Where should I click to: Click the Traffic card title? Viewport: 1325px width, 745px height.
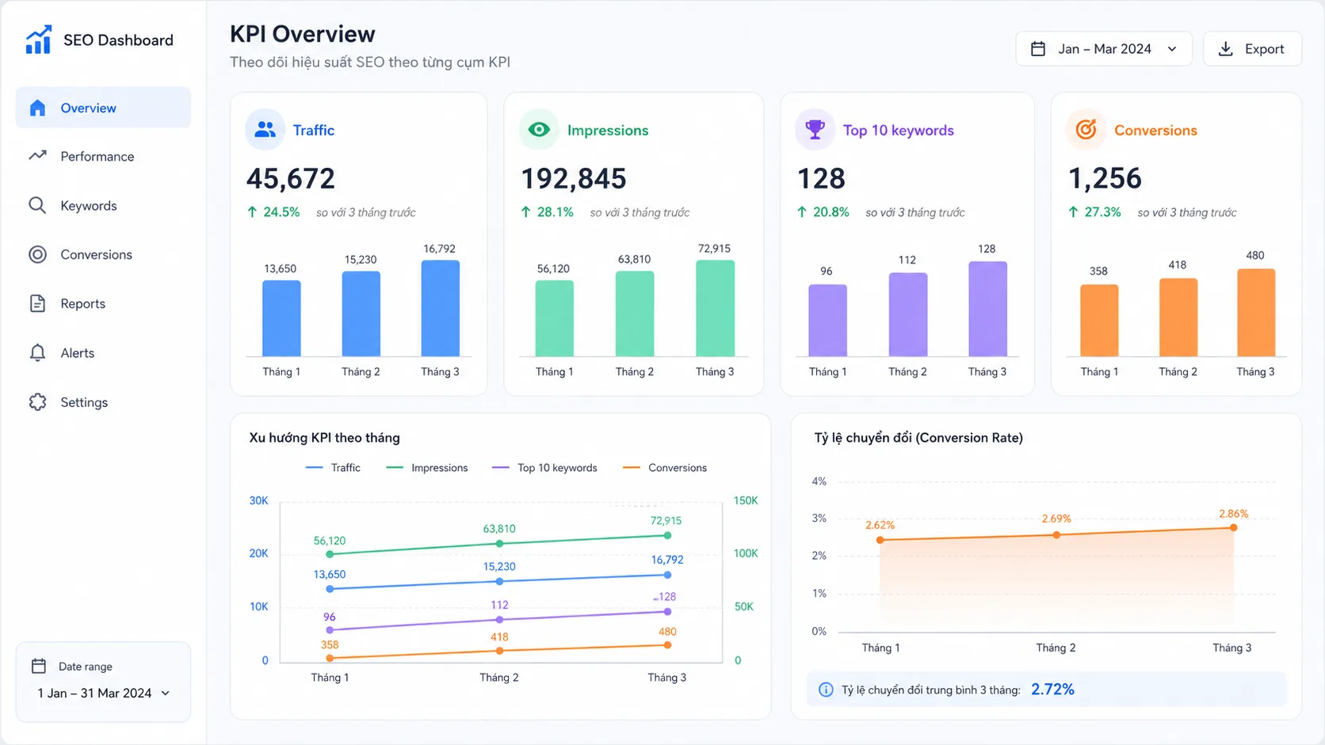pos(314,130)
